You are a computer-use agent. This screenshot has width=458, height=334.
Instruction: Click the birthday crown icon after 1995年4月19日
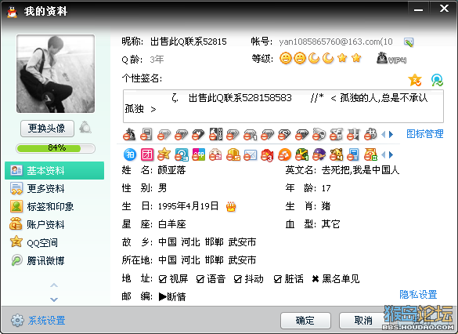point(231,206)
